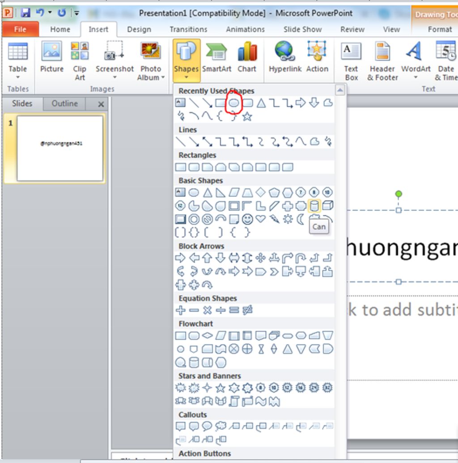Viewport: 458px width, 463px height.
Task: Select the Oval in Recently Used Shapes
Action: click(233, 103)
